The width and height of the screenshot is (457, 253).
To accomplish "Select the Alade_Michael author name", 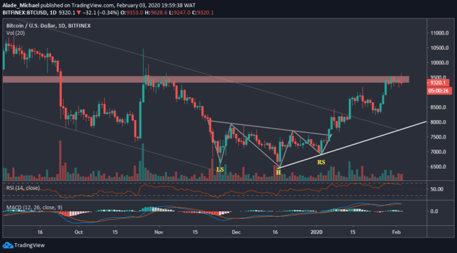I will [21, 5].
